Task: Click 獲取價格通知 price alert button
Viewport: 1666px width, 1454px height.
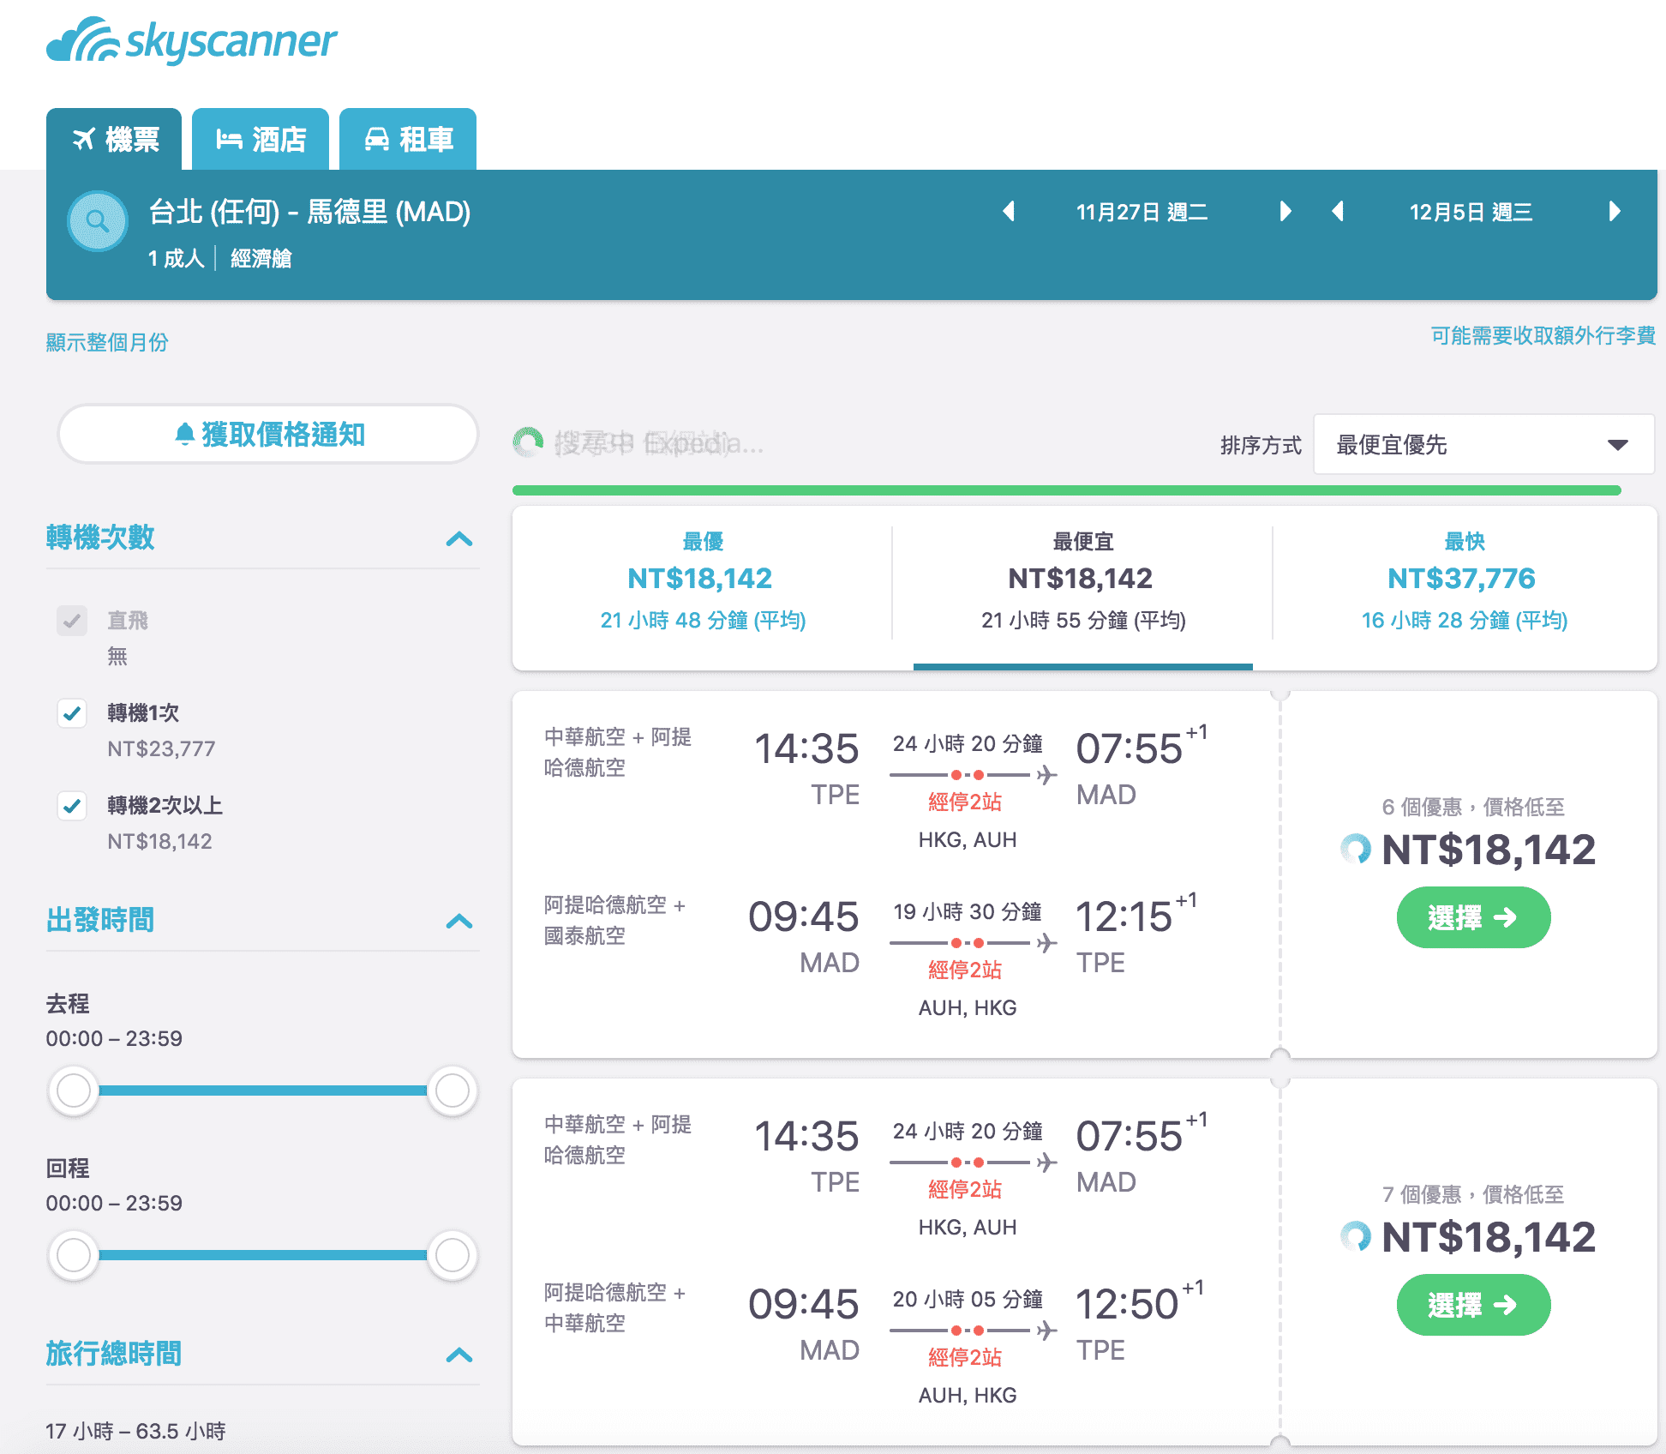Action: point(267,435)
